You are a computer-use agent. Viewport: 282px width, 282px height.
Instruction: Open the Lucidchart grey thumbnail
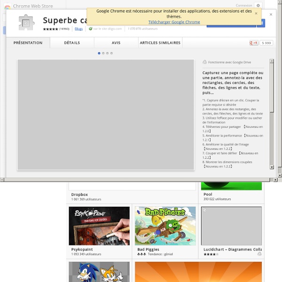point(231,226)
